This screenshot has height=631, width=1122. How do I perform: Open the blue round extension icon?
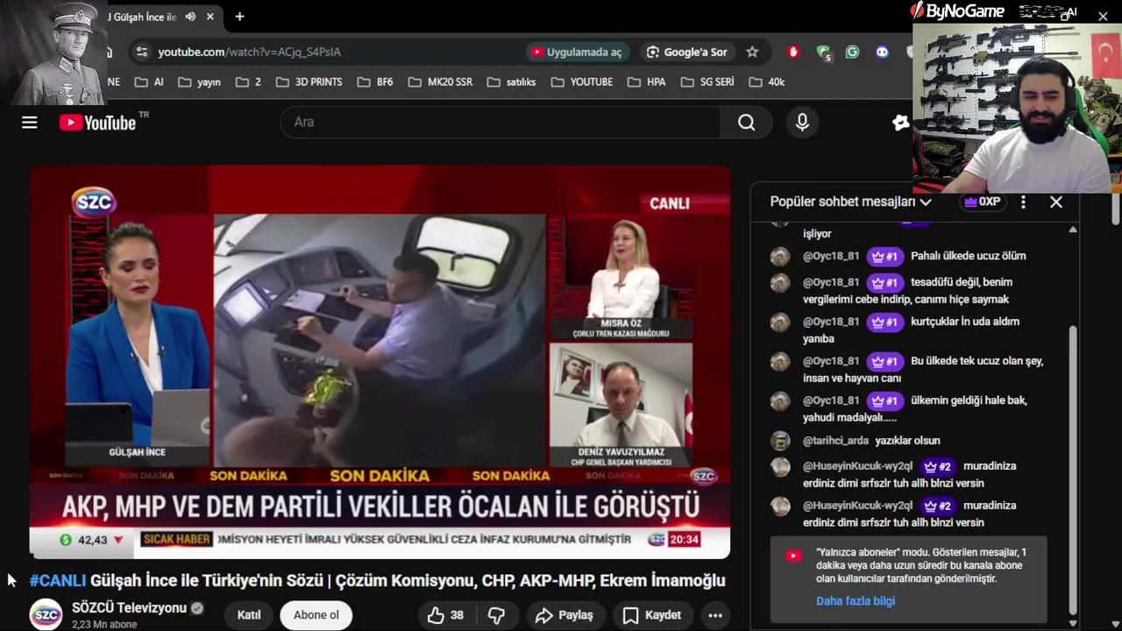[x=882, y=52]
